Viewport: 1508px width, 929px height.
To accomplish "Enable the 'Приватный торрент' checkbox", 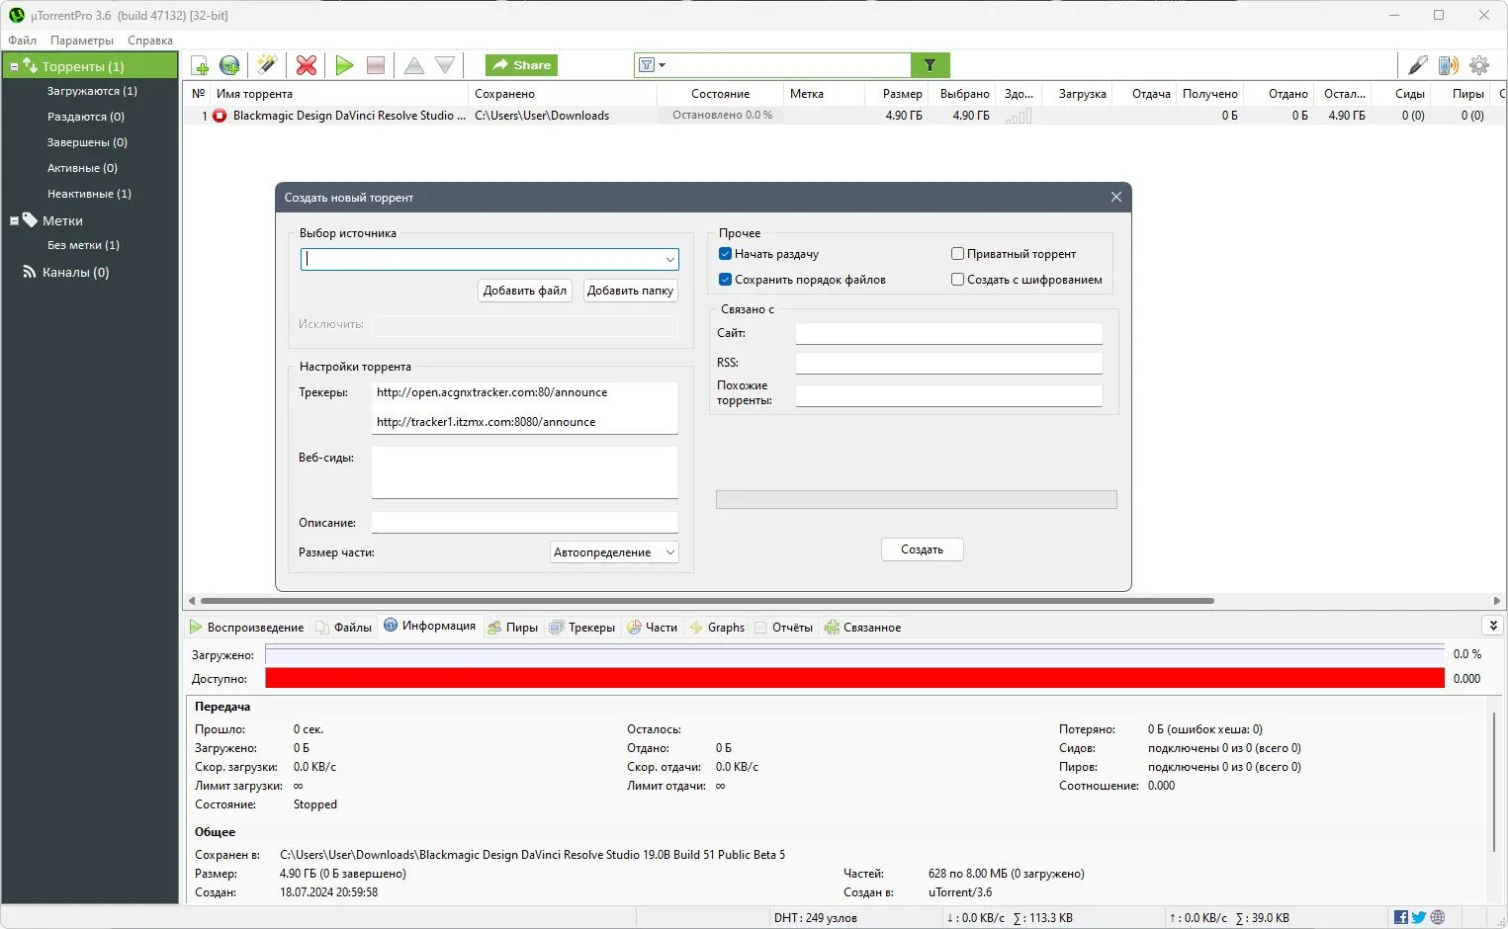I will [x=957, y=254].
